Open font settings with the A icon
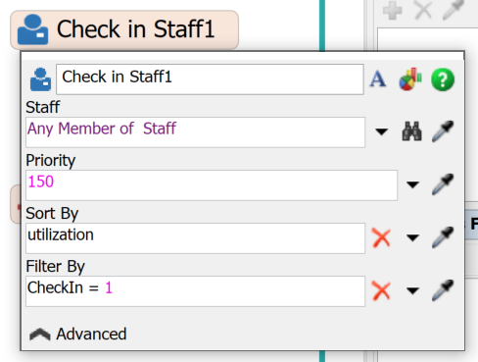The height and width of the screenshot is (362, 478). pos(378,79)
